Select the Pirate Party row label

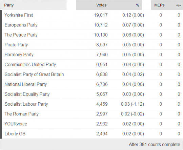16,45
